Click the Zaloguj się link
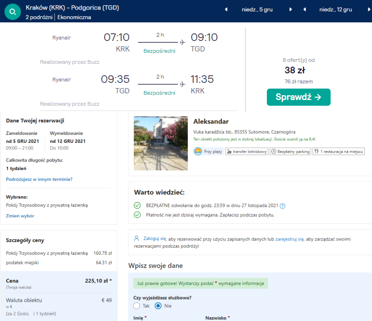372x321 pixels. point(155,239)
